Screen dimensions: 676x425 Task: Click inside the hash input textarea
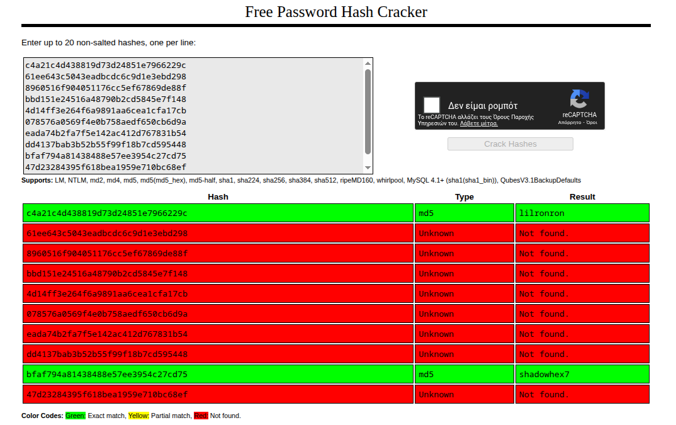[189, 113]
